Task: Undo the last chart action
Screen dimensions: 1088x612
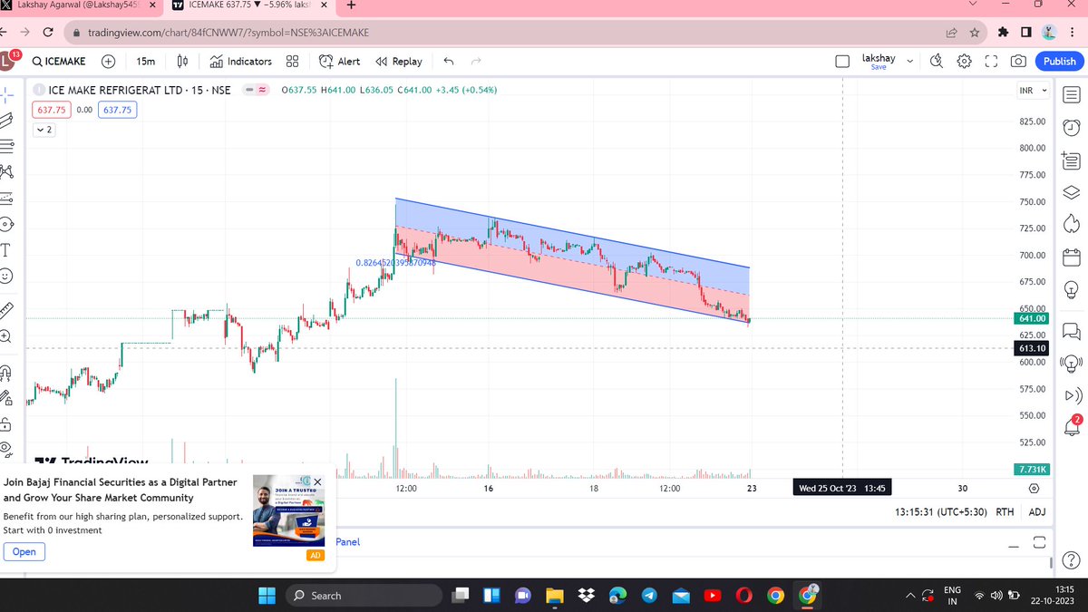Action: coord(449,62)
